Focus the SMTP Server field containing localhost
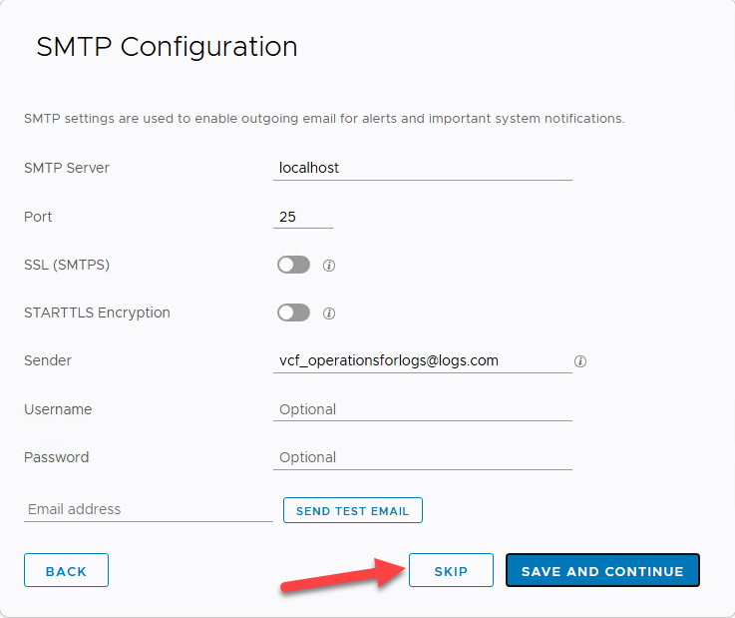Screen dimensions: 735x618 click(422, 169)
